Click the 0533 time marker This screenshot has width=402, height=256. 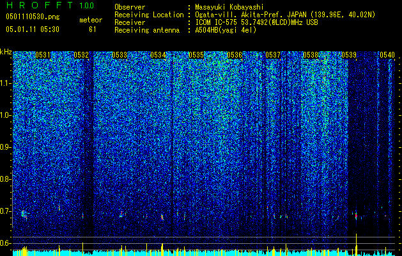(120, 55)
